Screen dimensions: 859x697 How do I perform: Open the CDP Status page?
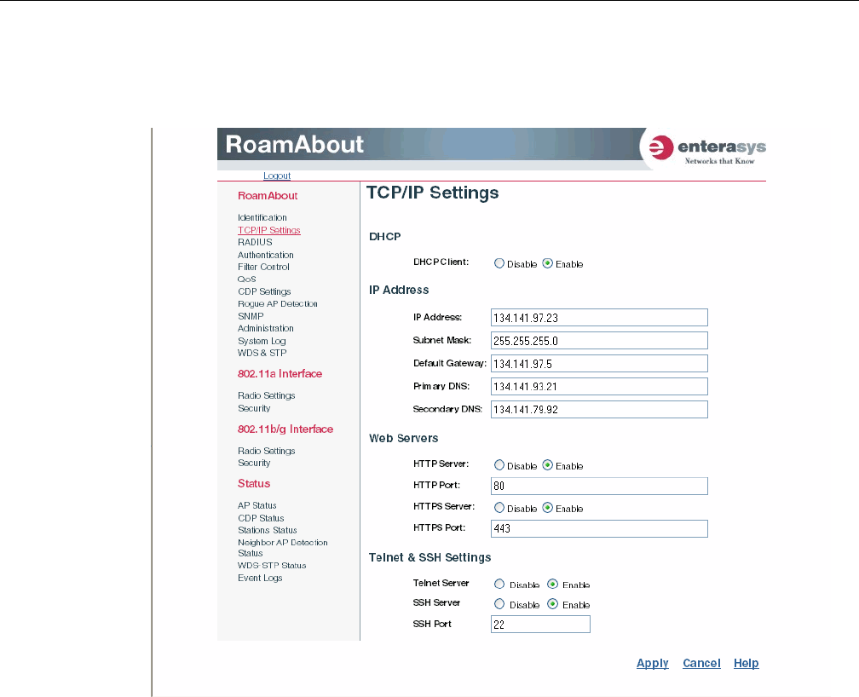pyautogui.click(x=261, y=518)
